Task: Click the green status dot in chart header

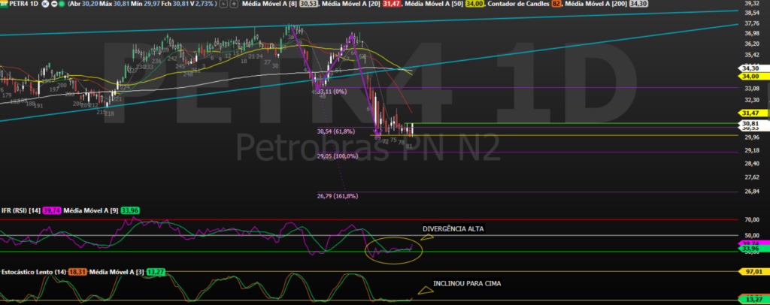Action: pos(62,4)
